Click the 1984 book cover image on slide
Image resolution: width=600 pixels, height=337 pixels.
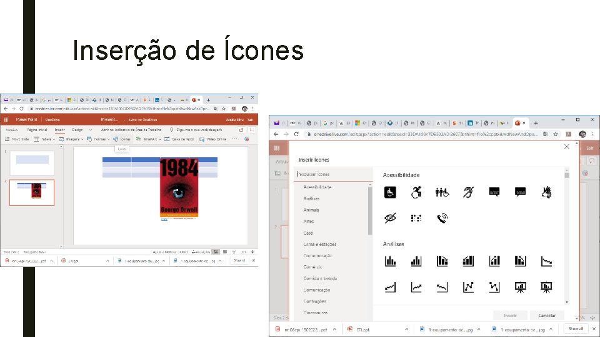pyautogui.click(x=179, y=187)
